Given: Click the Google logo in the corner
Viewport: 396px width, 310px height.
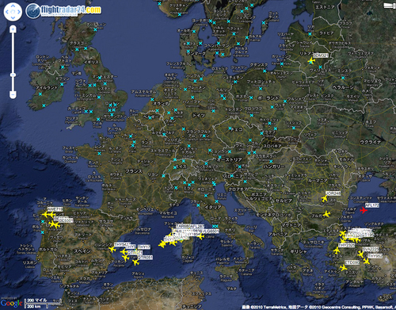Looking at the screenshot, I should pyautogui.click(x=11, y=303).
